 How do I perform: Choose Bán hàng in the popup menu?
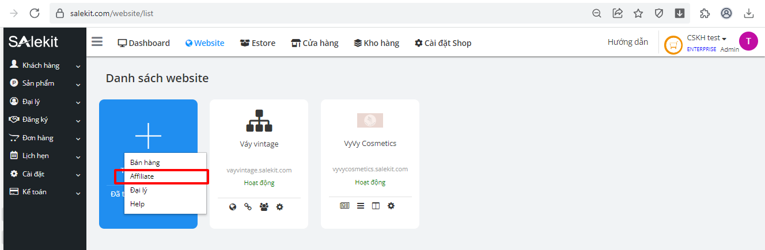(145, 163)
